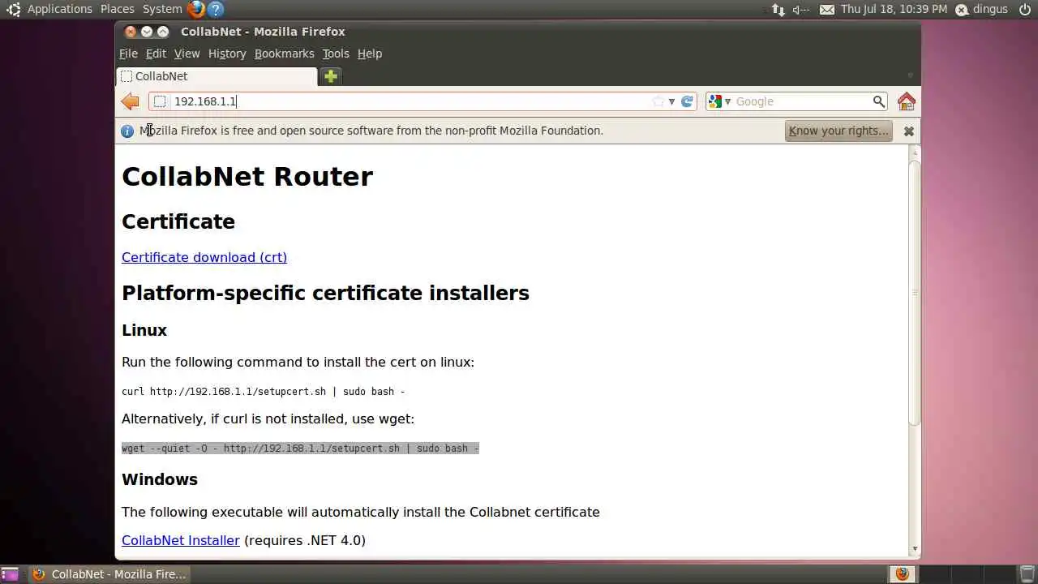
Task: Click the date and time clock
Action: point(894,10)
